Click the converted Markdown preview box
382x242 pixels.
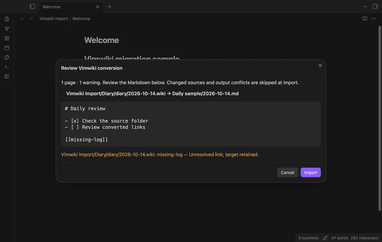(191, 124)
